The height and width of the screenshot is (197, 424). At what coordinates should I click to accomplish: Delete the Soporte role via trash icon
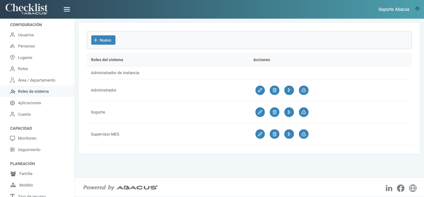point(274,112)
